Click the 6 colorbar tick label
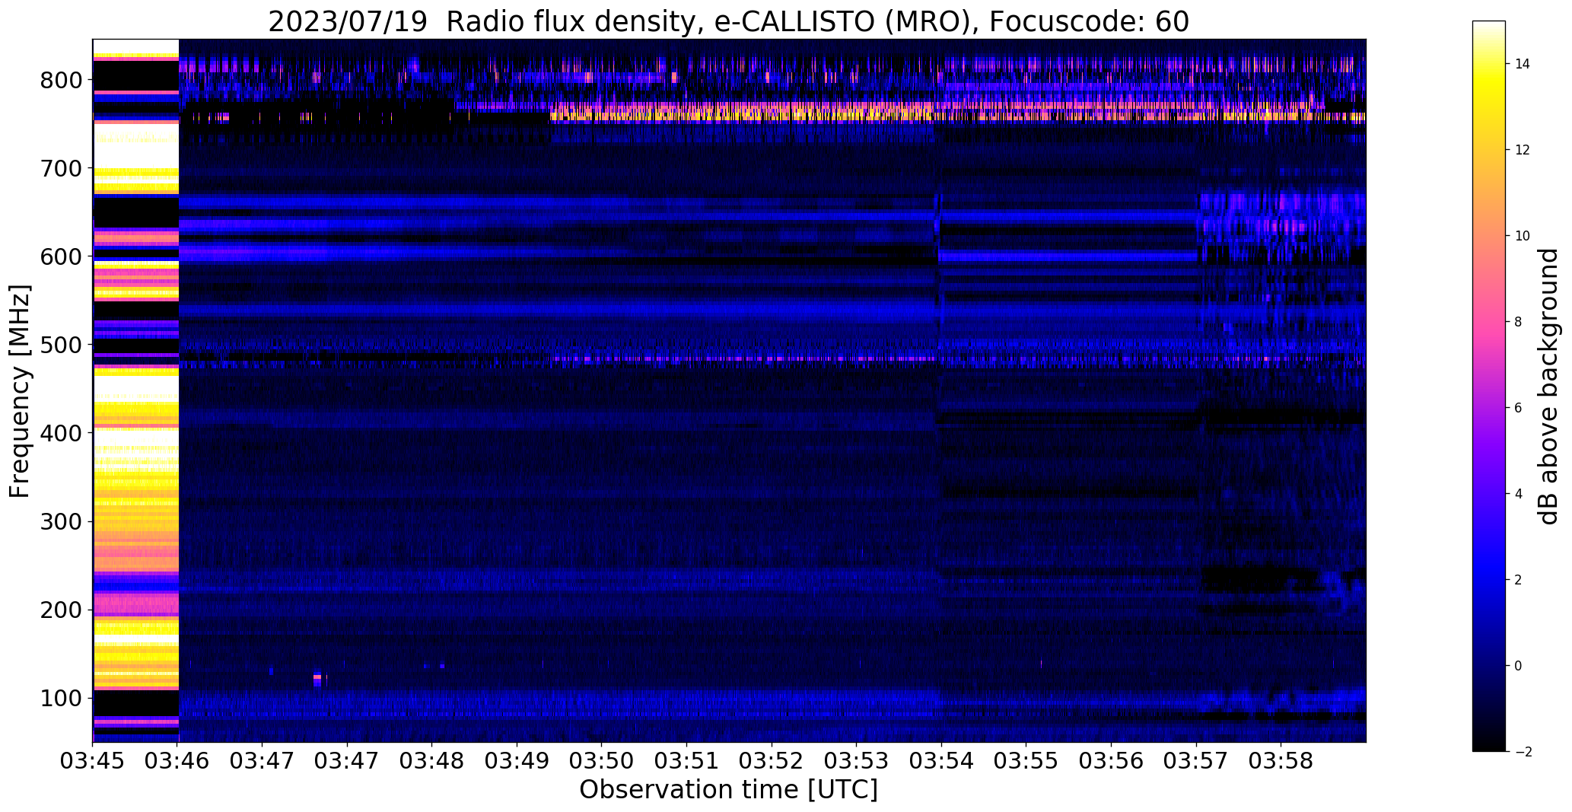 coord(1519,408)
